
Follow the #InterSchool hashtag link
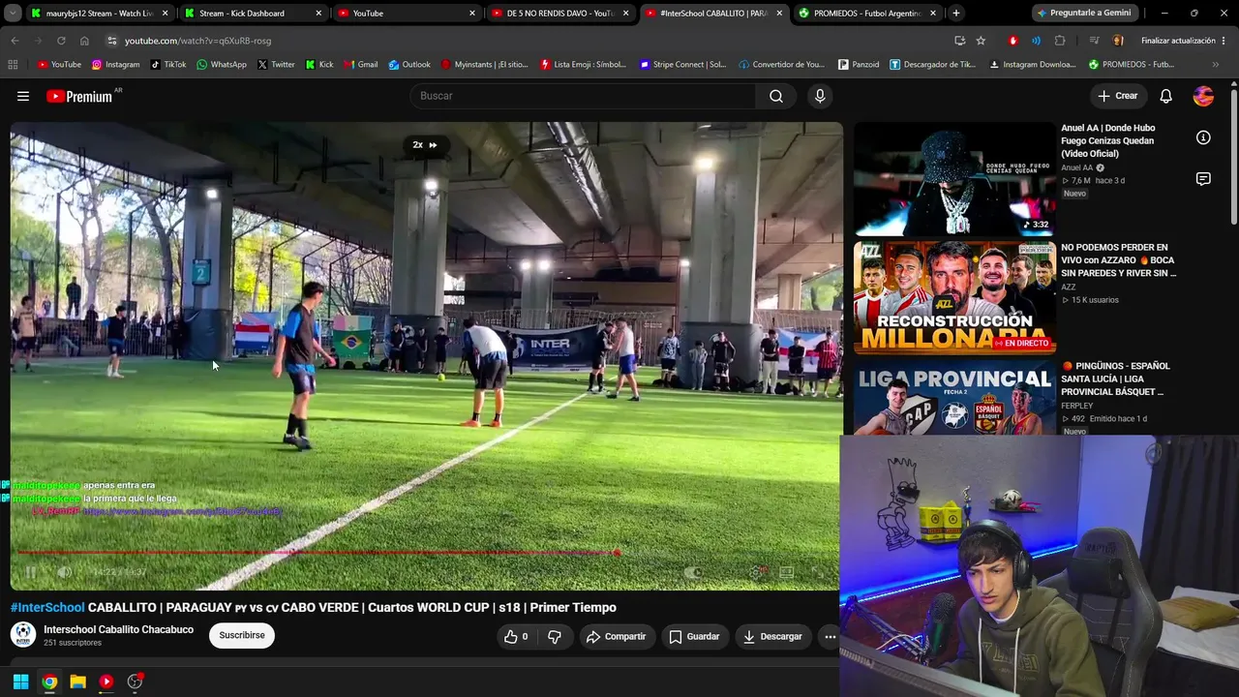[47, 607]
